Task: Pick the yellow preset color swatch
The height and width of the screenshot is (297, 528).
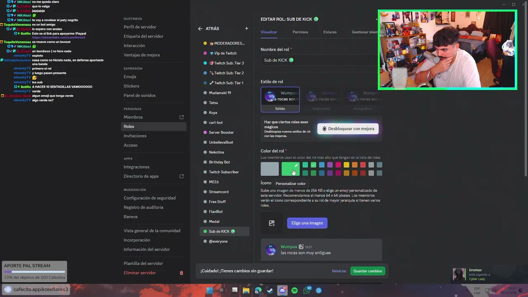Action: pyautogui.click(x=346, y=165)
